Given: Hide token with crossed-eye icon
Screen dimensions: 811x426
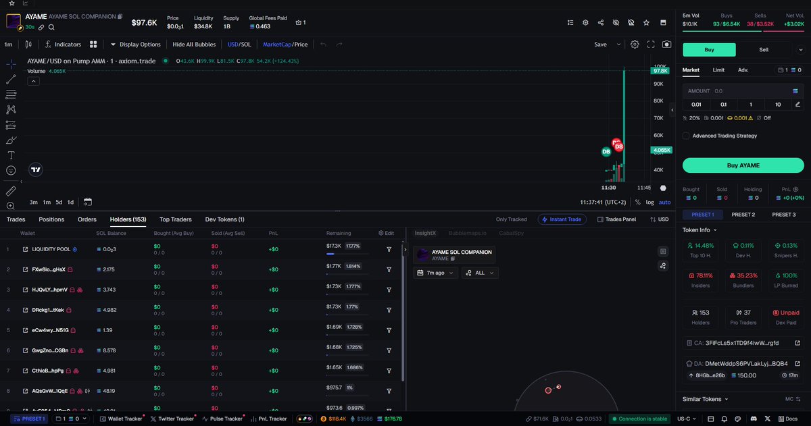Looking at the screenshot, I should (616, 22).
